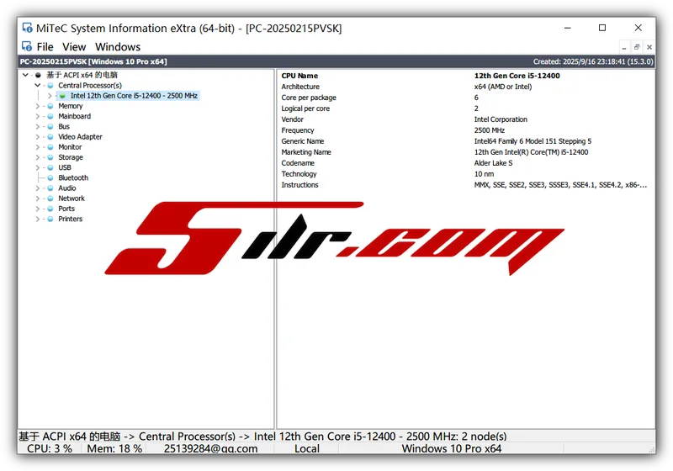
Task: Click the Ports node icon
Action: pyautogui.click(x=50, y=209)
